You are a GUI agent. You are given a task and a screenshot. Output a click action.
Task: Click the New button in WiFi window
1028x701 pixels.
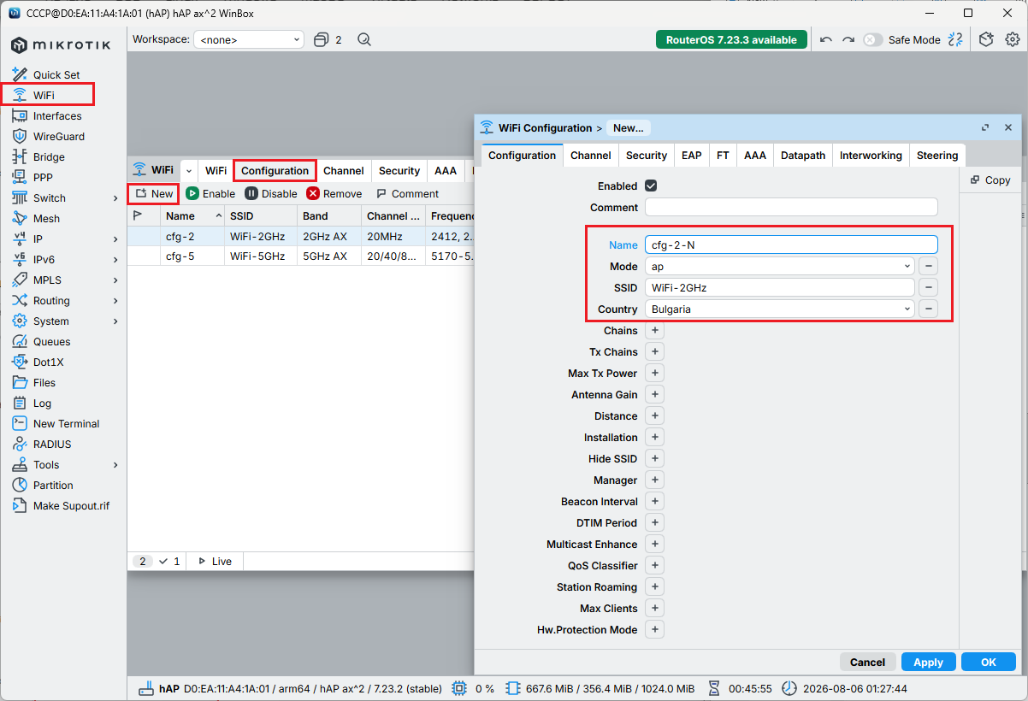coord(154,194)
